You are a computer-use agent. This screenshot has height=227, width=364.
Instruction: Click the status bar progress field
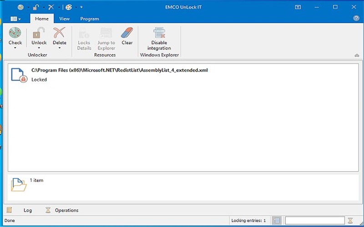(315, 221)
